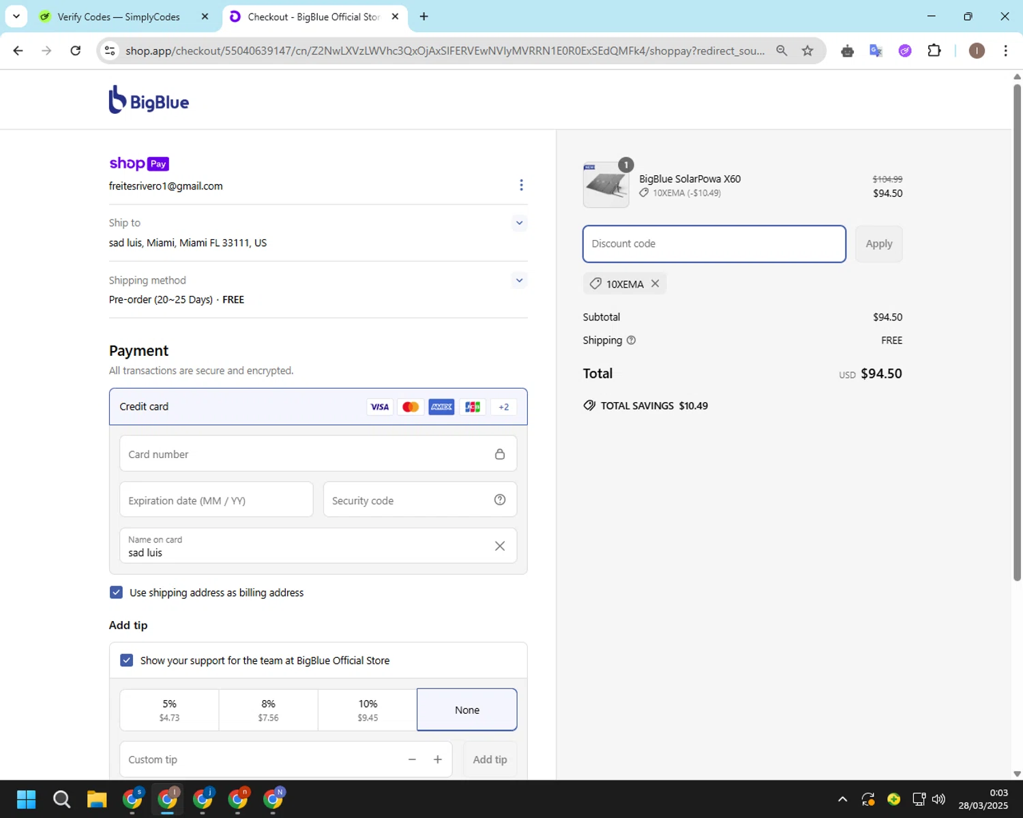Select the 8% tip option

coord(269,710)
